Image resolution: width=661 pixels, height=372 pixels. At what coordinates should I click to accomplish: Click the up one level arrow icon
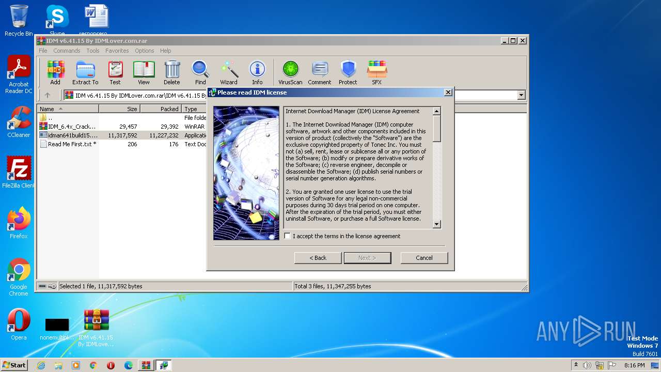click(x=48, y=95)
